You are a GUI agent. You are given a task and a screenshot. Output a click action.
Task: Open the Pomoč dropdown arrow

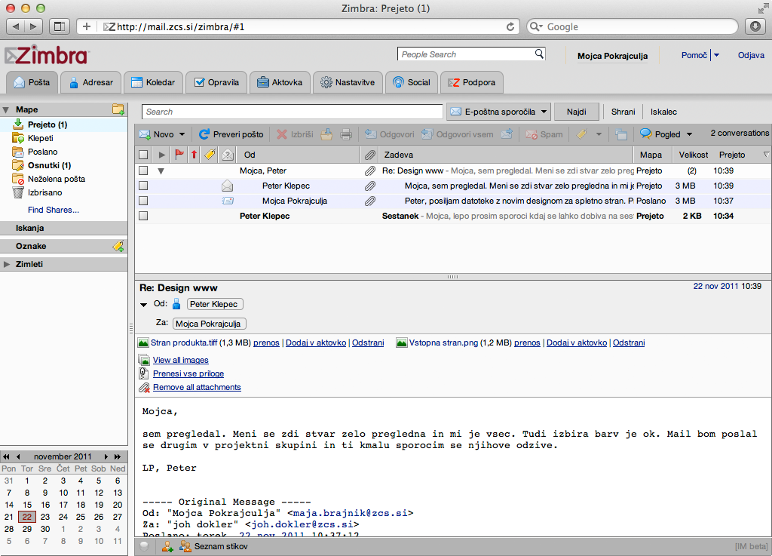716,55
